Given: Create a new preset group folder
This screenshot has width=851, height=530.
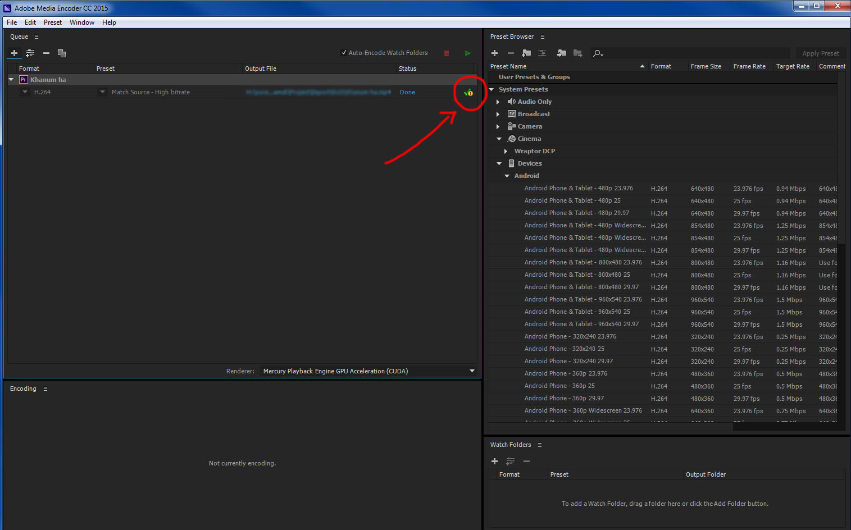Looking at the screenshot, I should pos(526,53).
